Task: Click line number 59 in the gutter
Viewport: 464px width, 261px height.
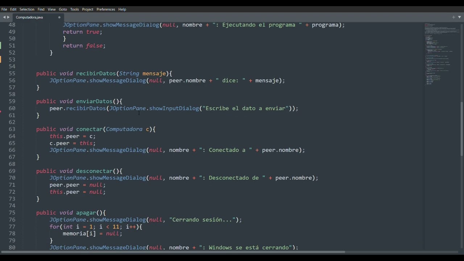Action: click(x=12, y=101)
